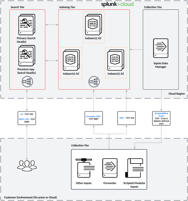Click the bottom left Indexer(s) AZ label
The height and width of the screenshot is (201, 188).
[71, 74]
